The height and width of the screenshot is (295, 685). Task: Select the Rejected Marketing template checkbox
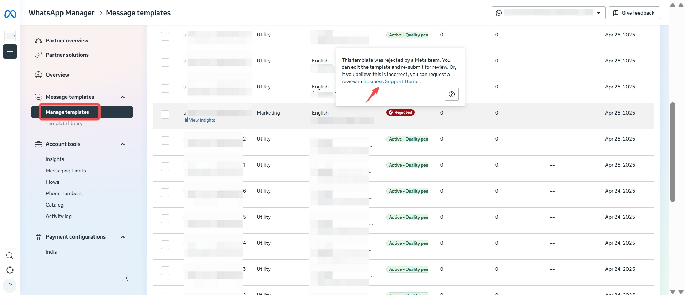pos(165,115)
